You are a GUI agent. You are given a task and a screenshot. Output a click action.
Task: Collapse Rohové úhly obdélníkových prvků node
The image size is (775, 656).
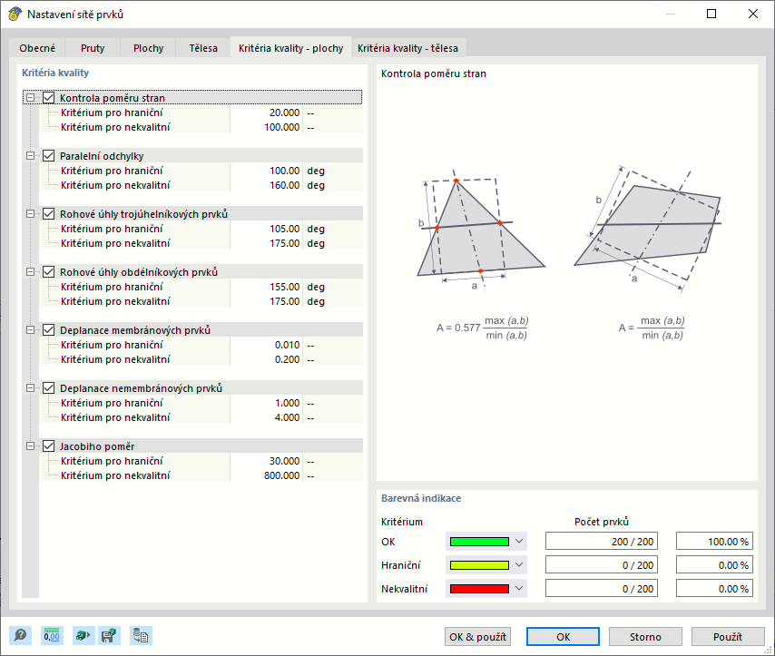coord(30,272)
